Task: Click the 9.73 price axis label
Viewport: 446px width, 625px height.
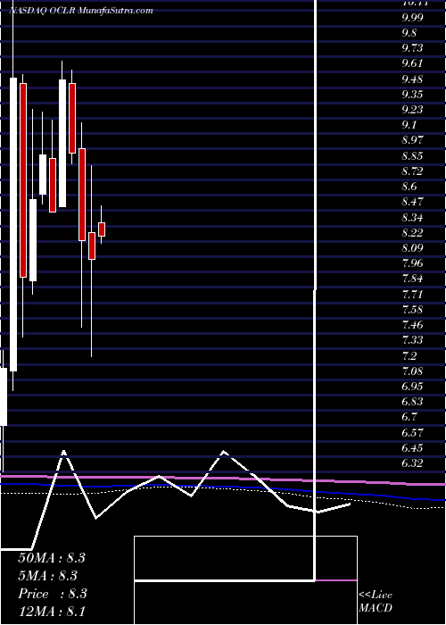Action: click(x=412, y=48)
